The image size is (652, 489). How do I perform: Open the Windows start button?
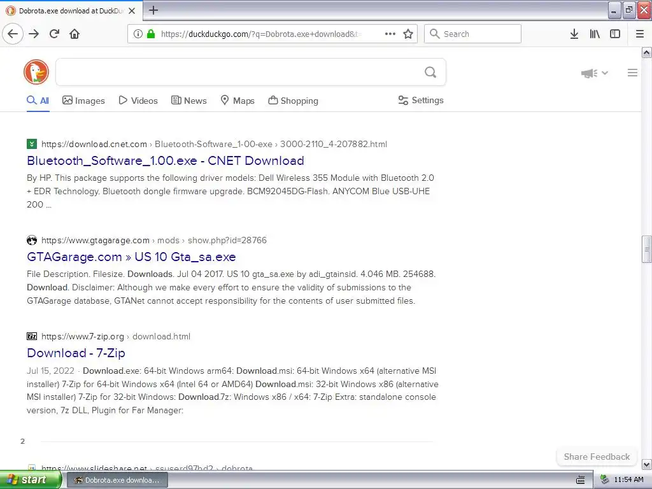click(31, 479)
